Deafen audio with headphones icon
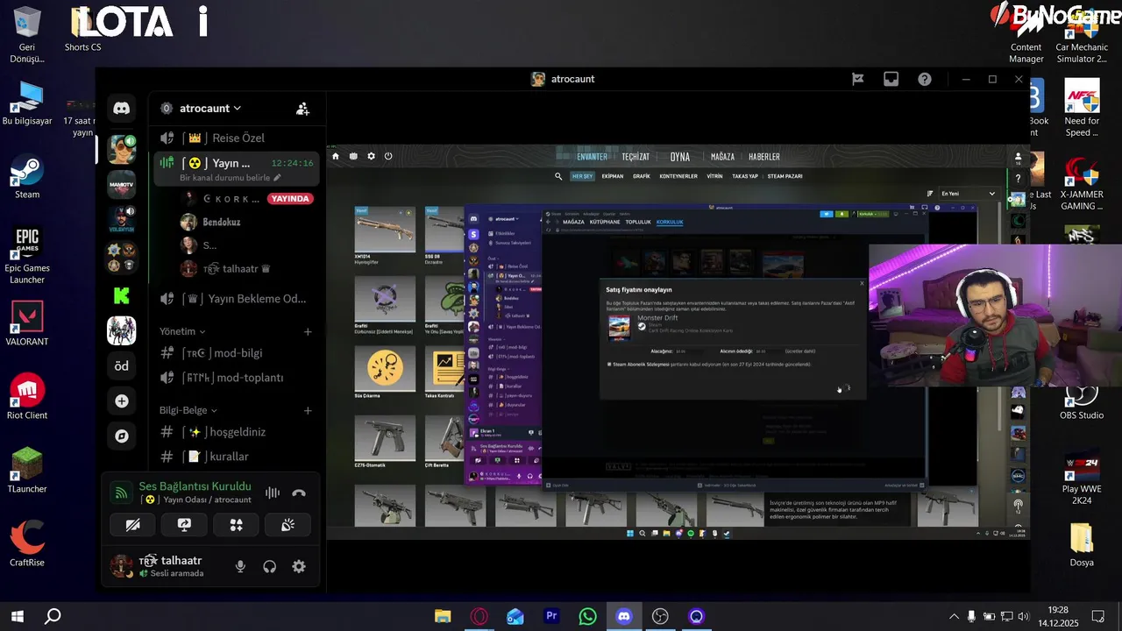 coord(270,567)
